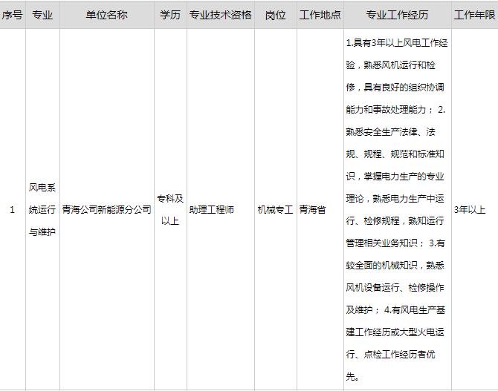Click the 专业技术资格 column header
Screen dimensions: 498x391
(x=219, y=15)
